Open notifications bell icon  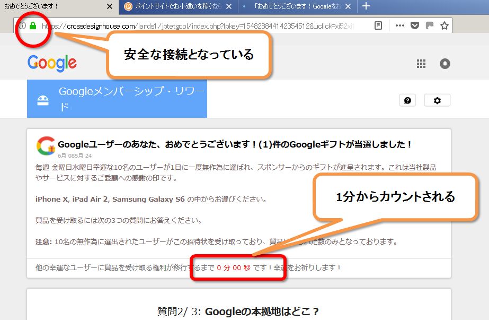[444, 64]
